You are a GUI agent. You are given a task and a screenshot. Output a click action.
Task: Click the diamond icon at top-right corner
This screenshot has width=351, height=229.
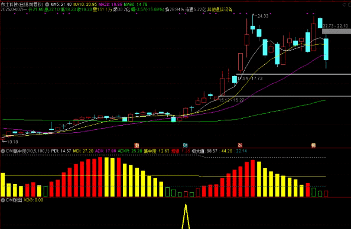pyautogui.click(x=344, y=5)
